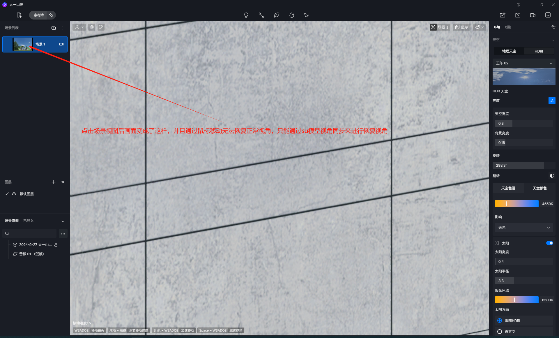Click the lock icon on 2024-9-27 model
Viewport: 559px width, 338px height.
click(x=56, y=245)
